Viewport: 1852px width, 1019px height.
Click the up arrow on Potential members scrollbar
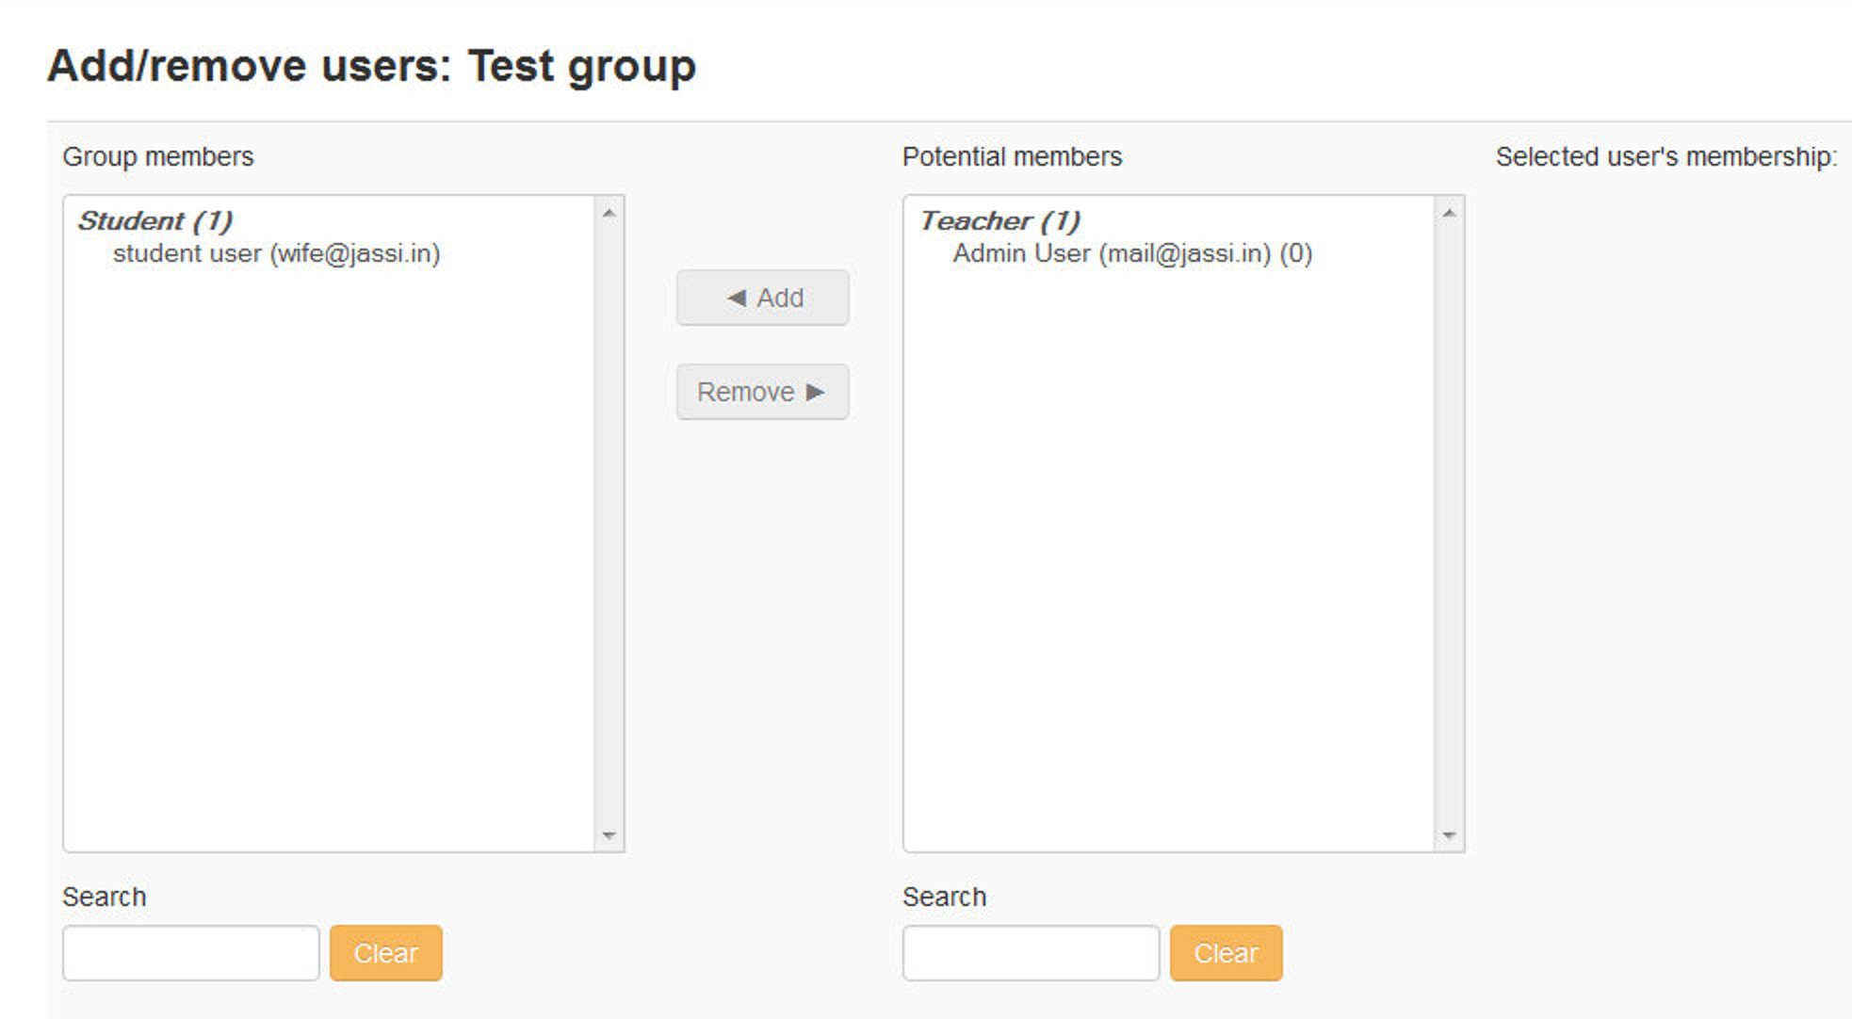(1448, 213)
